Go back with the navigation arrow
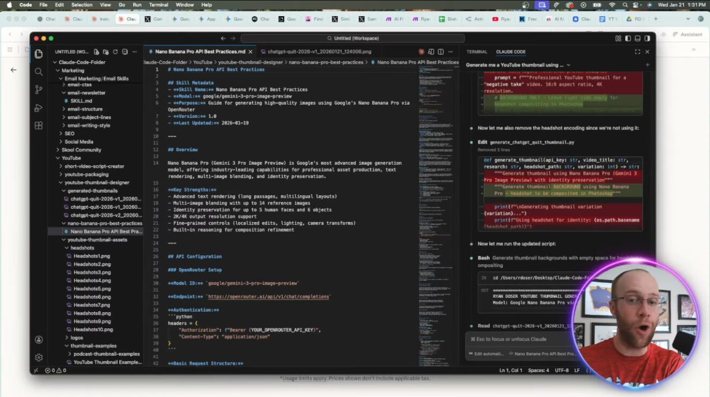 [223, 38]
